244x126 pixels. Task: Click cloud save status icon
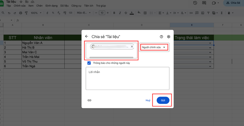tap(33, 2)
